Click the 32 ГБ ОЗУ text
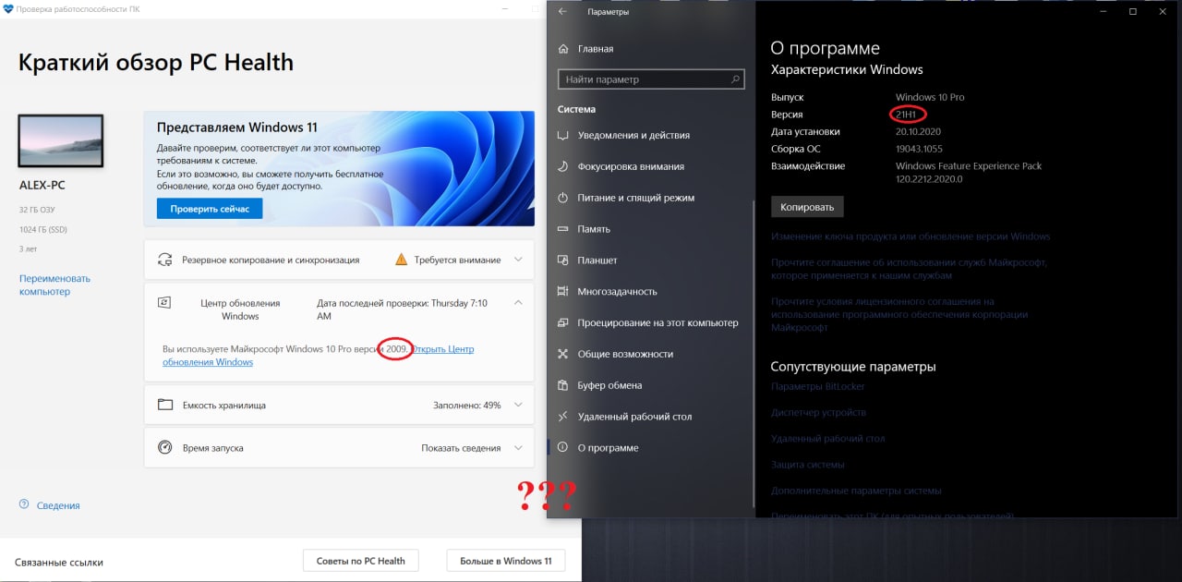The height and width of the screenshot is (582, 1182). click(38, 210)
